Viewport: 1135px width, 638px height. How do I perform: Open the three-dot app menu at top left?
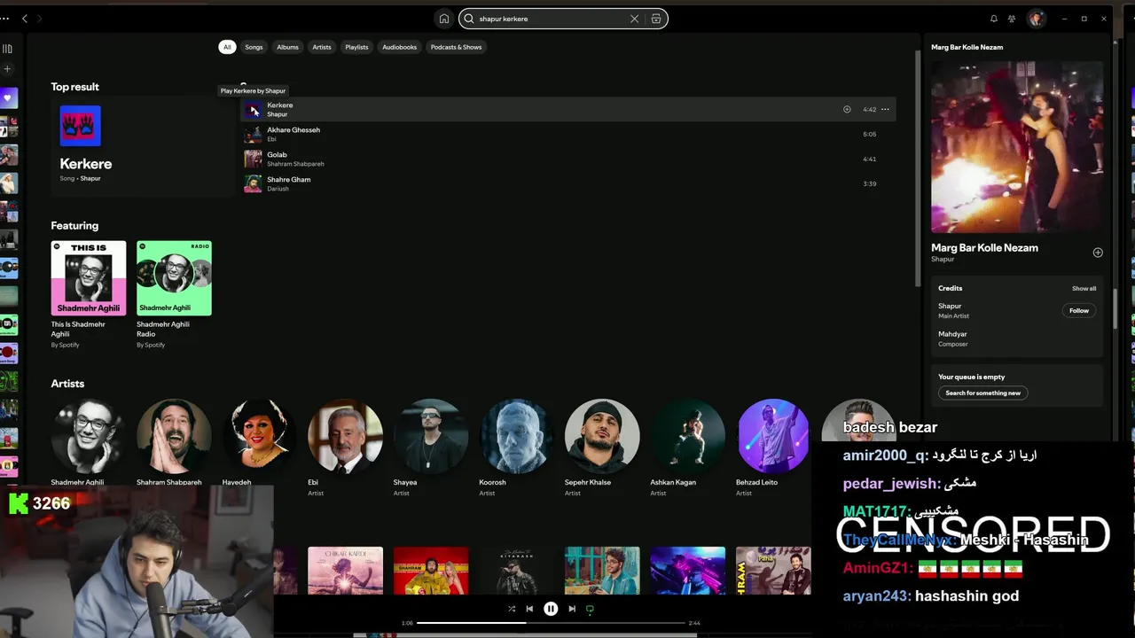pyautogui.click(x=5, y=19)
